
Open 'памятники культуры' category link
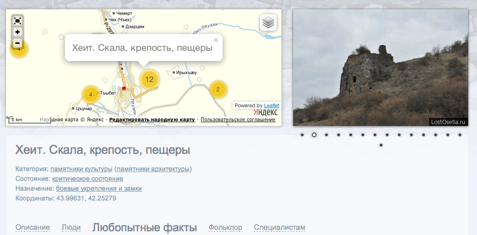coord(81,169)
